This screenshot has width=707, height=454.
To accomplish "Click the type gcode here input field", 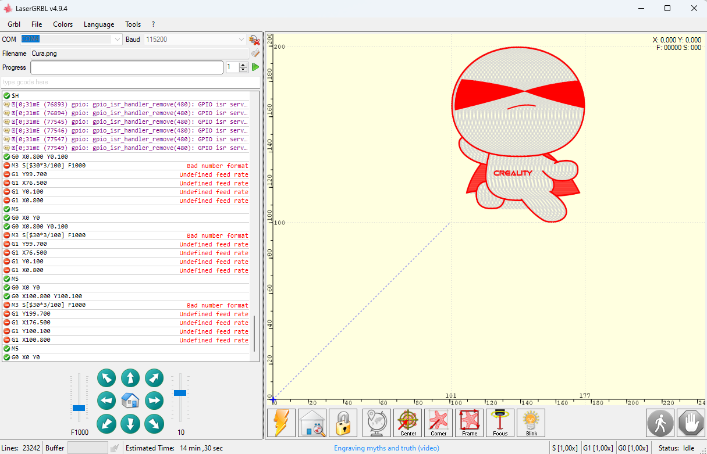I will click(130, 83).
